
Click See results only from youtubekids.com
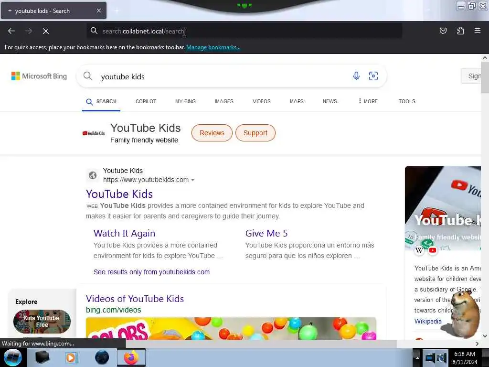pos(151,272)
